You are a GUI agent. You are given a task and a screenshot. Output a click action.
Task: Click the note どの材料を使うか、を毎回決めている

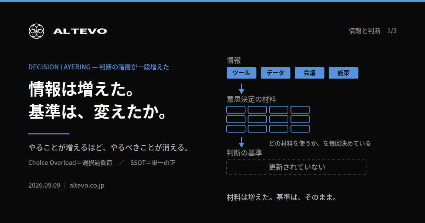point(320,143)
